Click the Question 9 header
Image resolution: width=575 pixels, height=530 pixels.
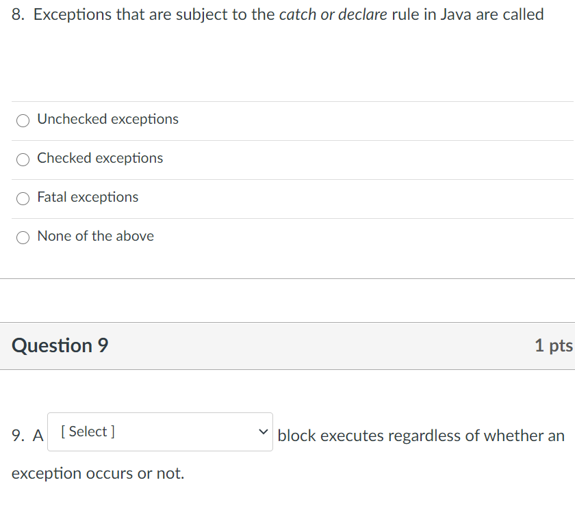click(x=60, y=345)
